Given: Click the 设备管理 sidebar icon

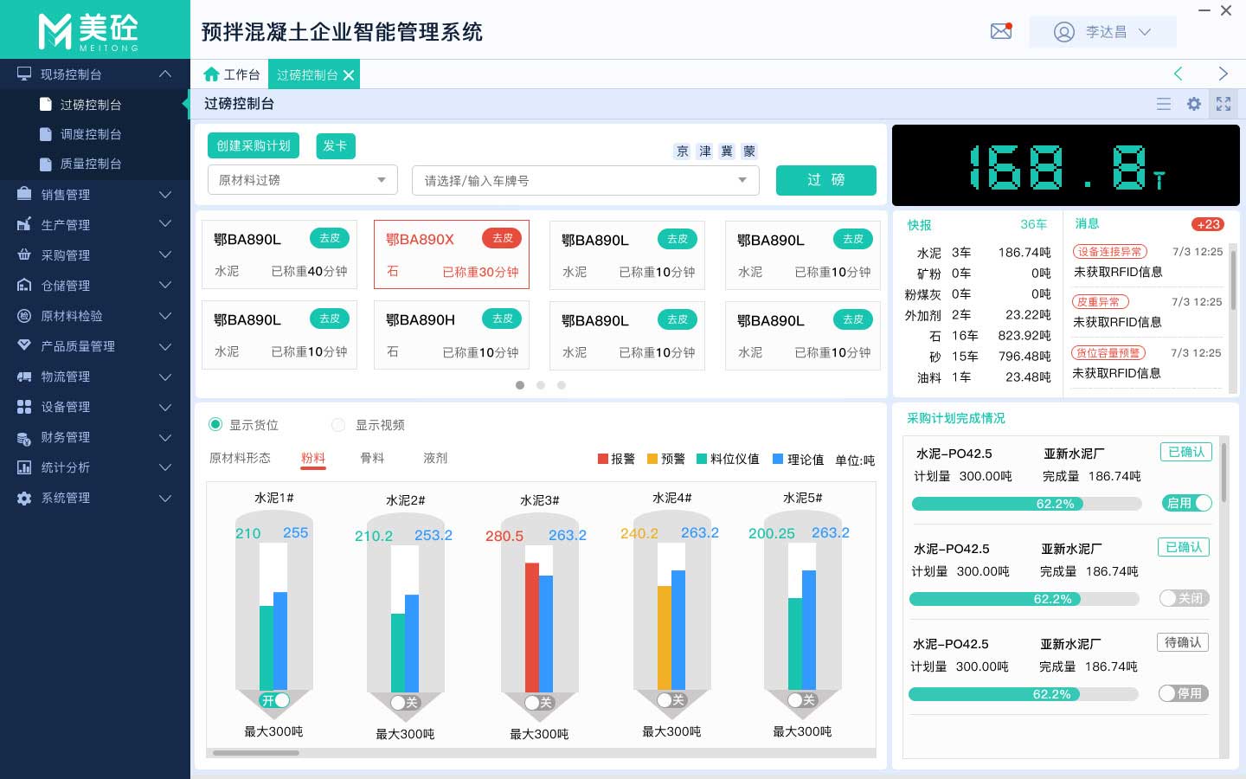Looking at the screenshot, I should (x=24, y=407).
